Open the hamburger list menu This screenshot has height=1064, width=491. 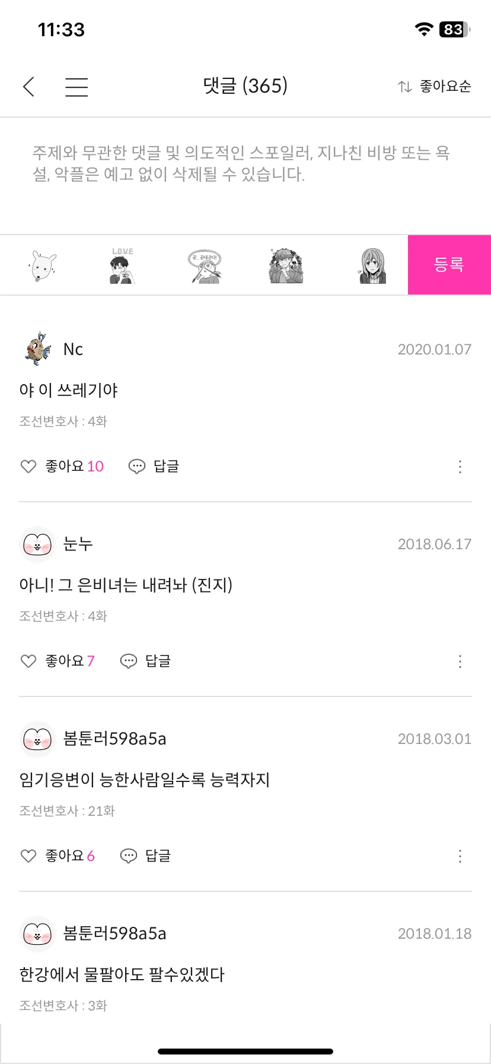pyautogui.click(x=76, y=87)
